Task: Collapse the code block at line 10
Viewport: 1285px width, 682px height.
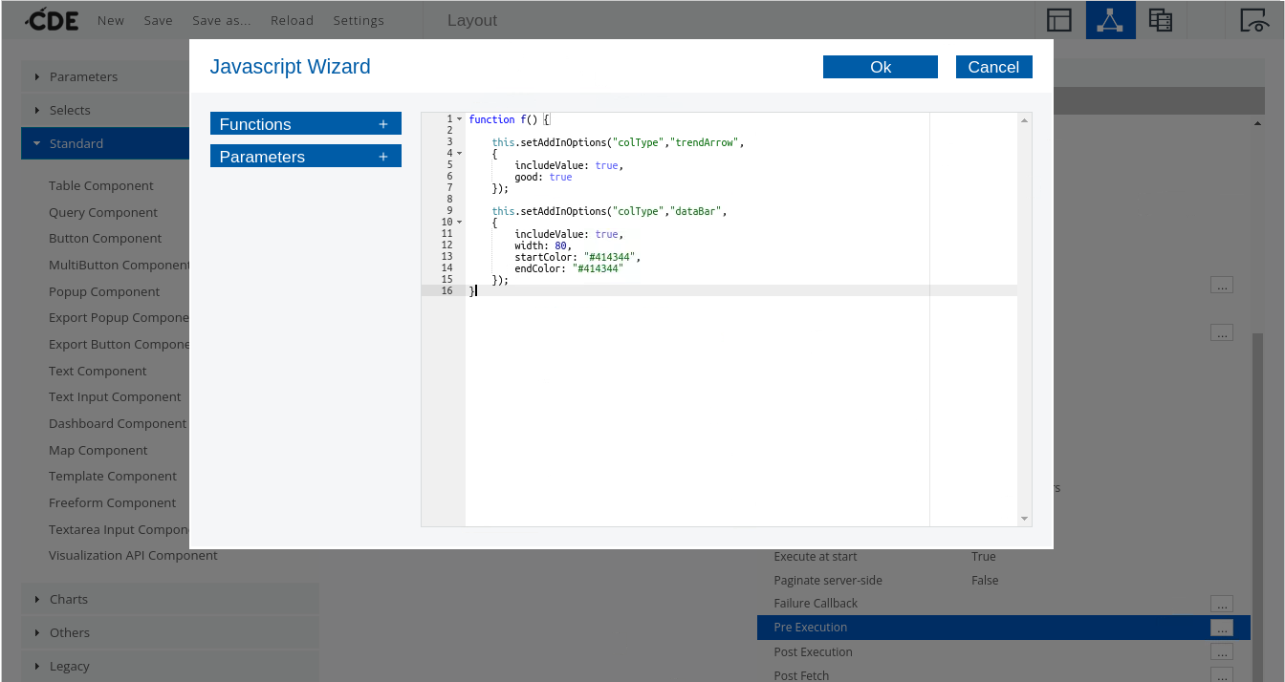Action: coord(459,223)
